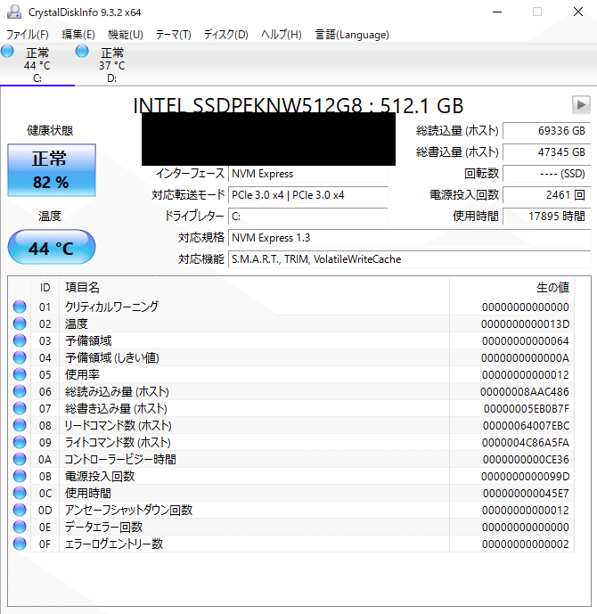This screenshot has width=597, height=614.
Task: Minimize the CrystalDiskInfo window
Action: coord(497,12)
